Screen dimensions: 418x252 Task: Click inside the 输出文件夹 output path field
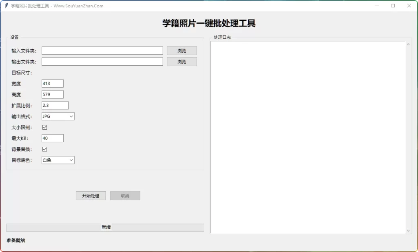102,61
